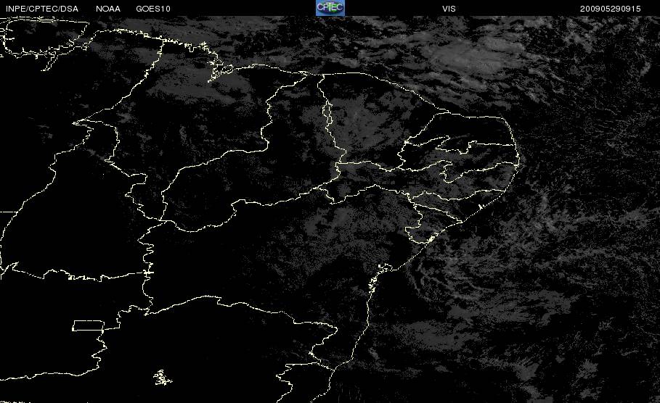
Task: Select the INPE/CPTEC/DSA header text
Action: (x=42, y=9)
